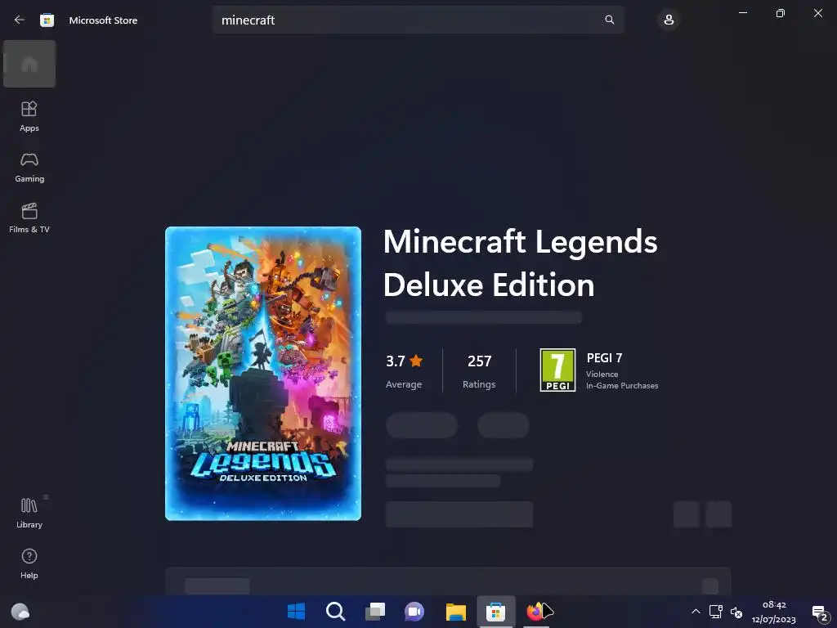Screen dimensions: 837x628
Task: Go back with the arrow icon
Action: tap(20, 20)
